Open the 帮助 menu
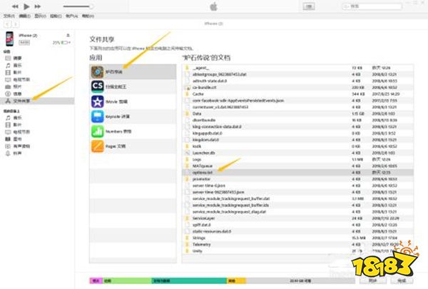The image size is (428, 289). (88, 16)
